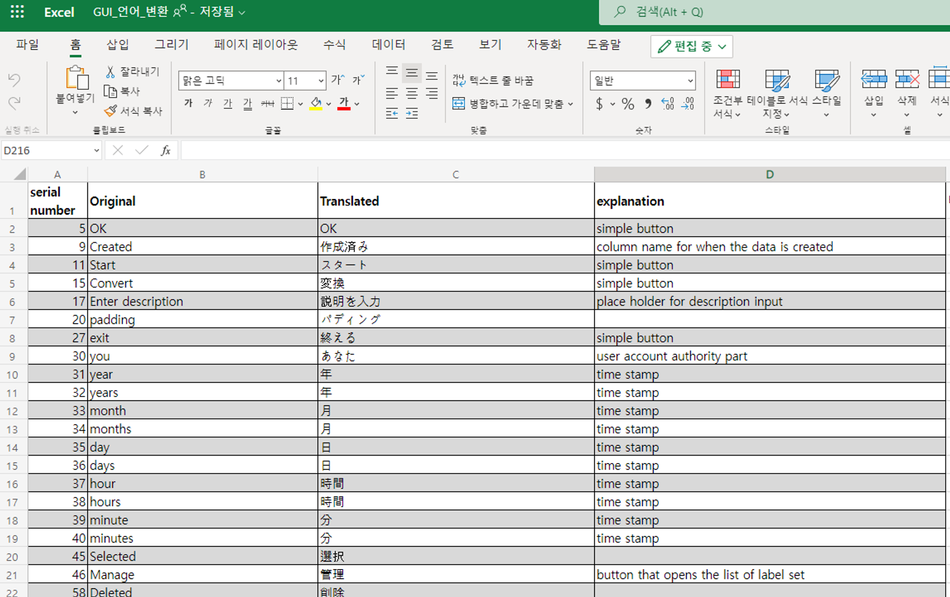Open the 파일 menu
The width and height of the screenshot is (950, 597).
tap(27, 45)
